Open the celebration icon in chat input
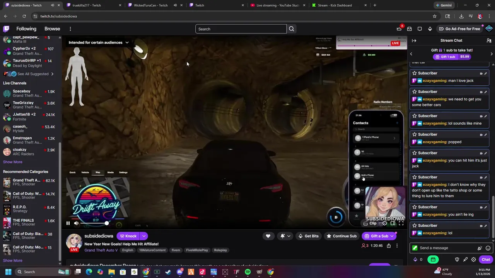The height and width of the screenshot is (278, 495). point(480,248)
